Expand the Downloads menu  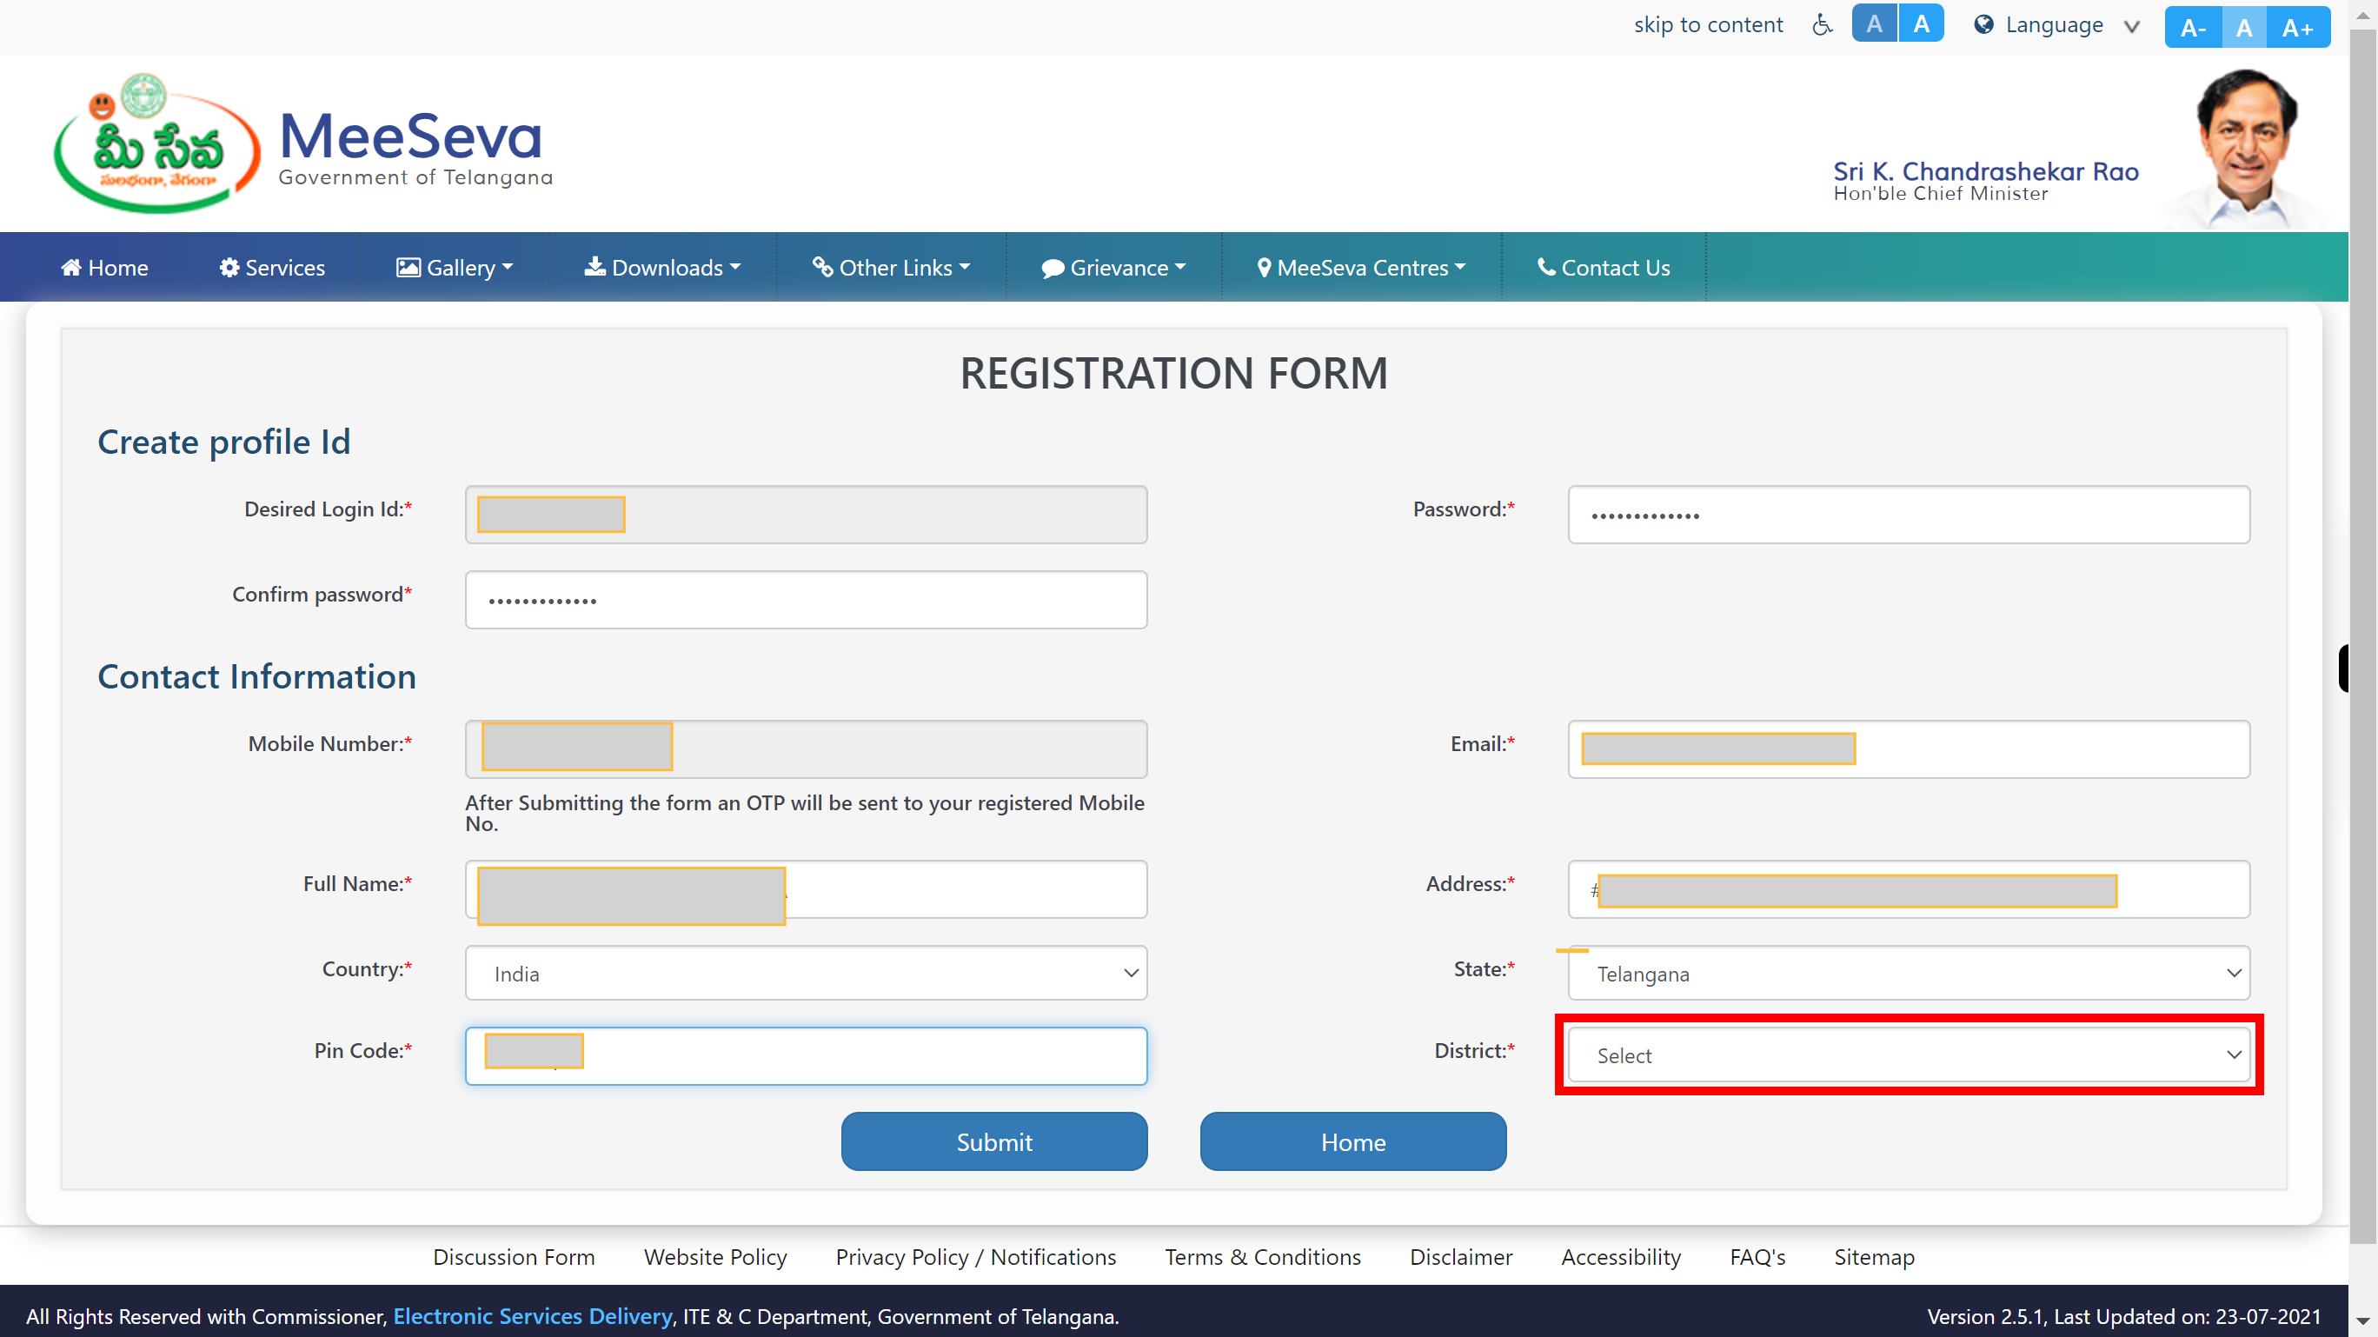coord(663,268)
